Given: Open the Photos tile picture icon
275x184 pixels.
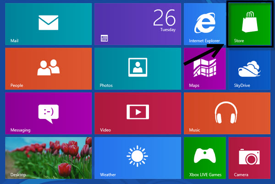Looking at the screenshot, I should click(x=137, y=67).
